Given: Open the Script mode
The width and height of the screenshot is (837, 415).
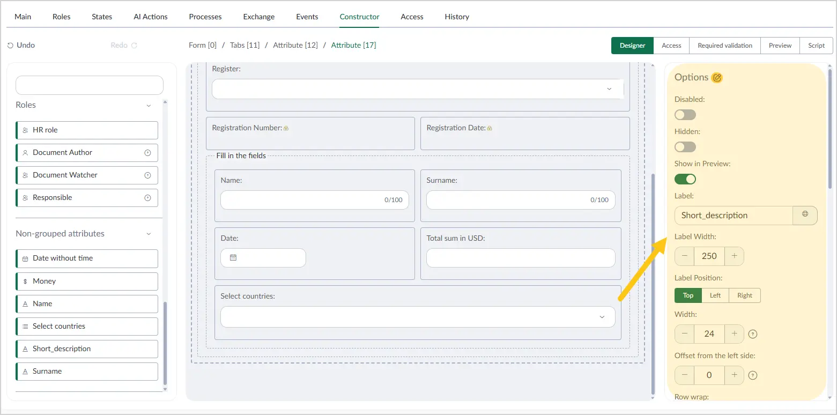Looking at the screenshot, I should tap(816, 46).
